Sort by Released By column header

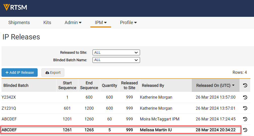pos(153,86)
